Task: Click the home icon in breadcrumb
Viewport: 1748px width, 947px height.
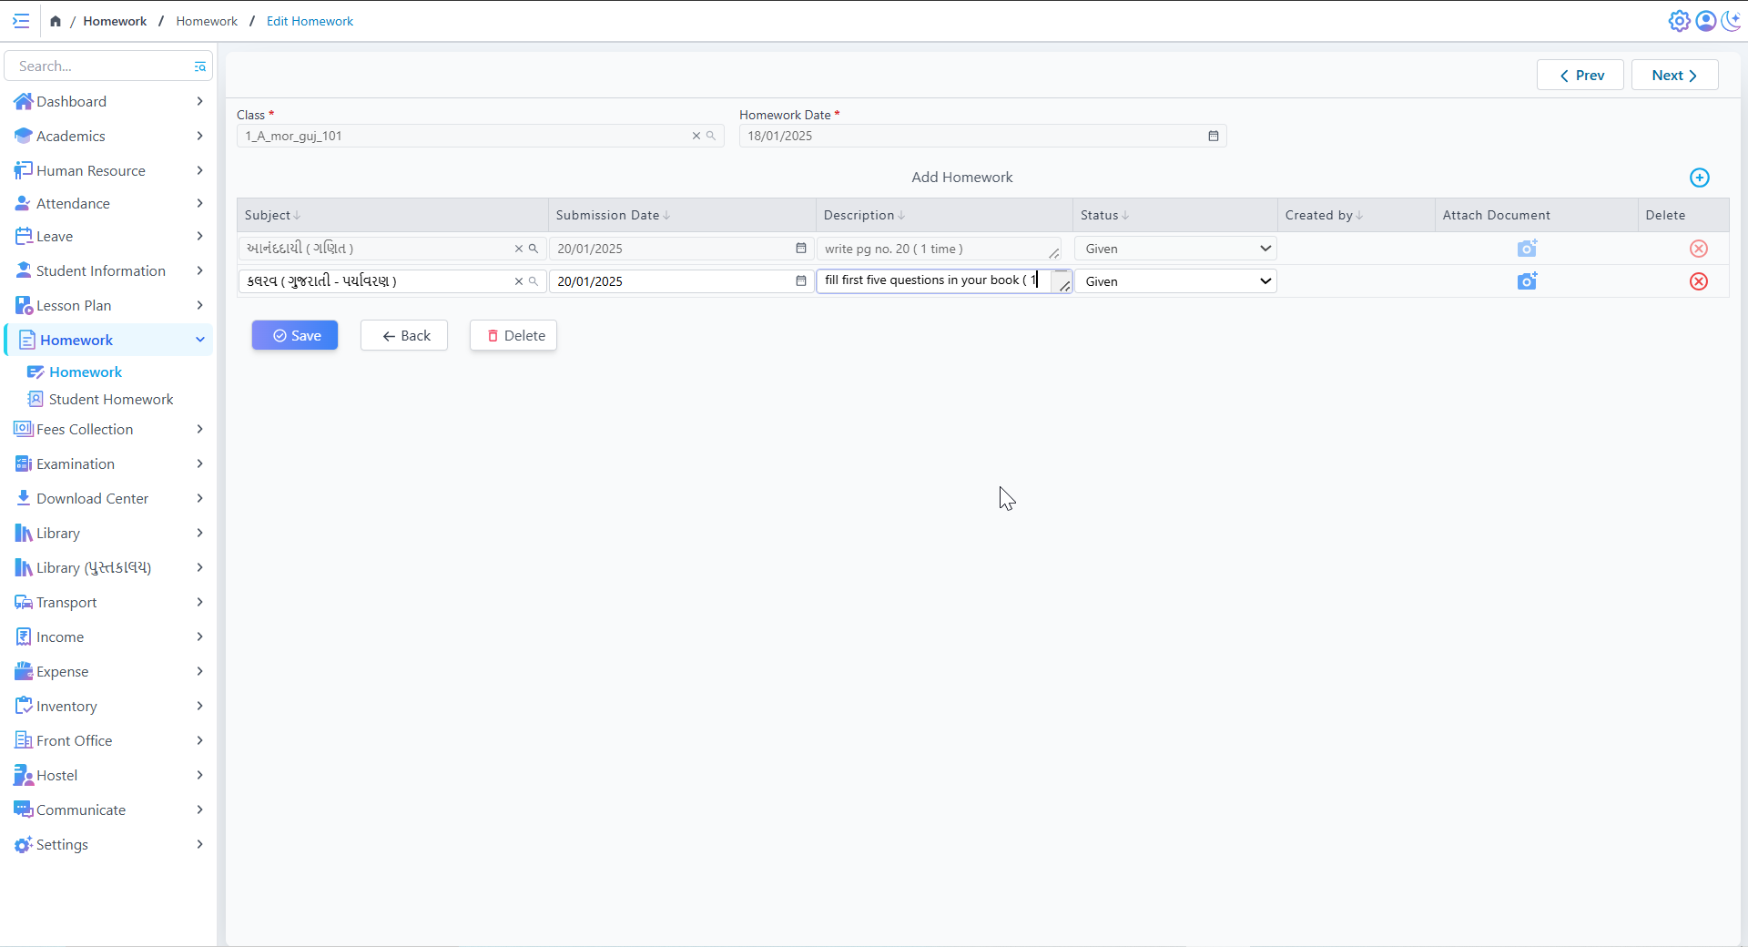Action: click(56, 21)
